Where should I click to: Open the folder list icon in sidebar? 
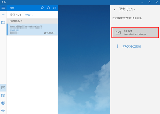pos(3,22)
